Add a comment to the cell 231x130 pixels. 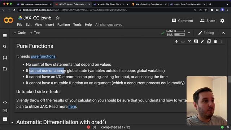tap(196, 42)
